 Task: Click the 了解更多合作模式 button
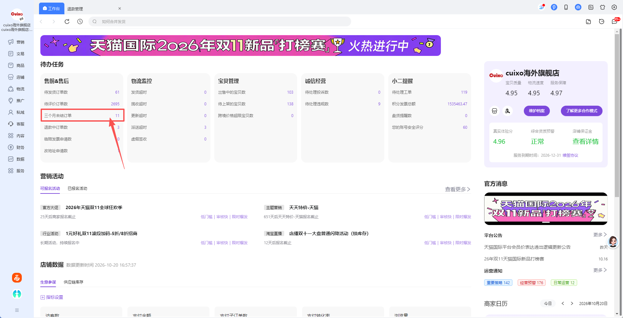(582, 111)
